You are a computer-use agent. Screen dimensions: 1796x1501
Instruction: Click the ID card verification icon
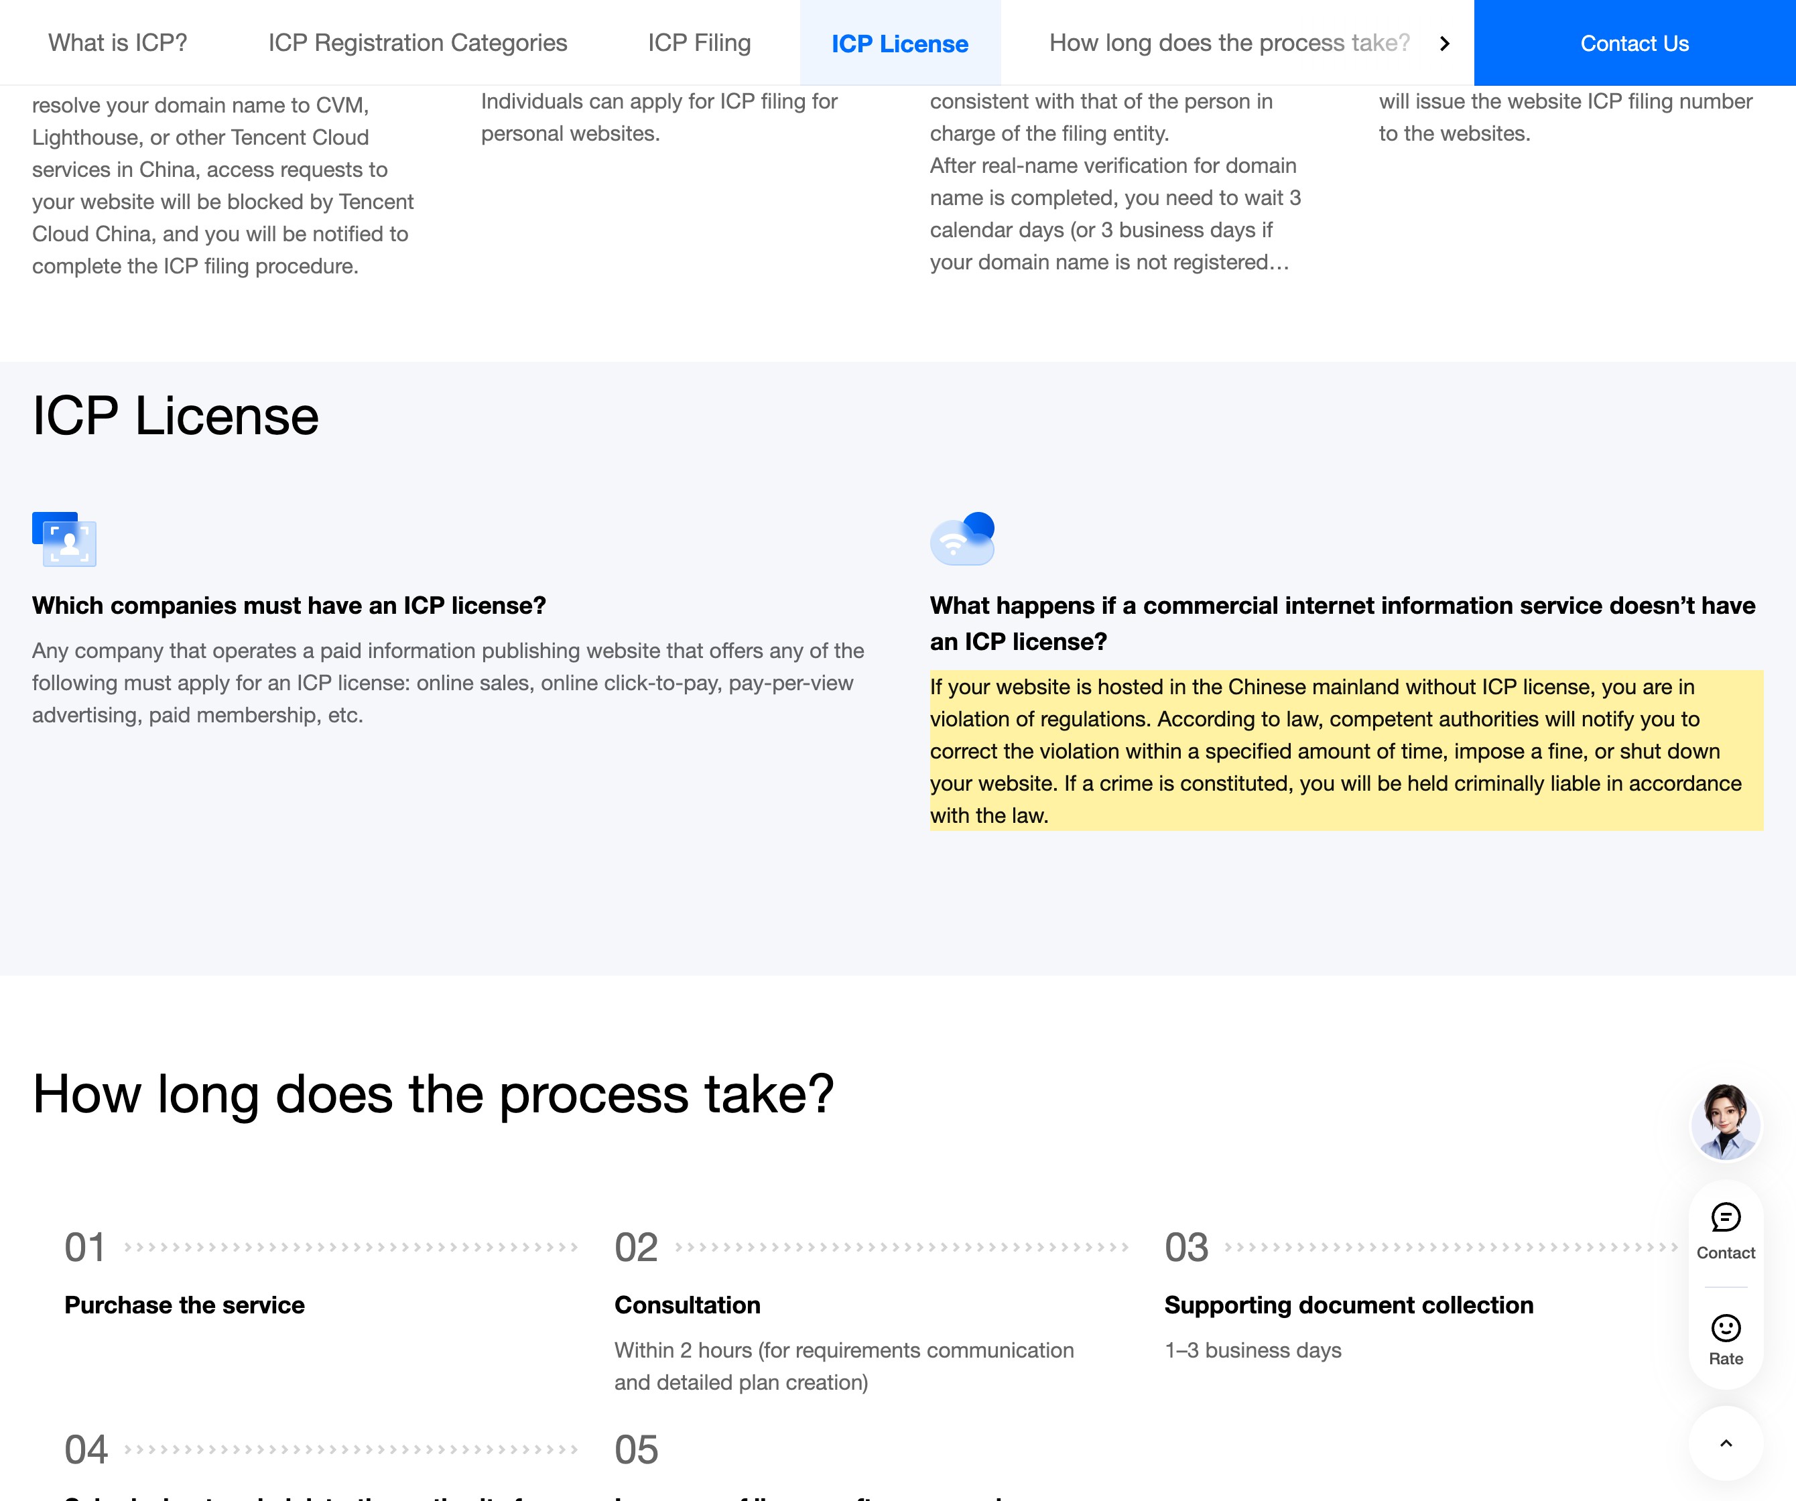[x=64, y=539]
